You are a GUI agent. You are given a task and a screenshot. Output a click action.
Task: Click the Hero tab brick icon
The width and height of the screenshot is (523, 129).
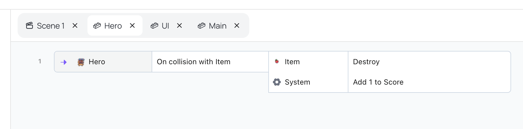click(x=97, y=26)
